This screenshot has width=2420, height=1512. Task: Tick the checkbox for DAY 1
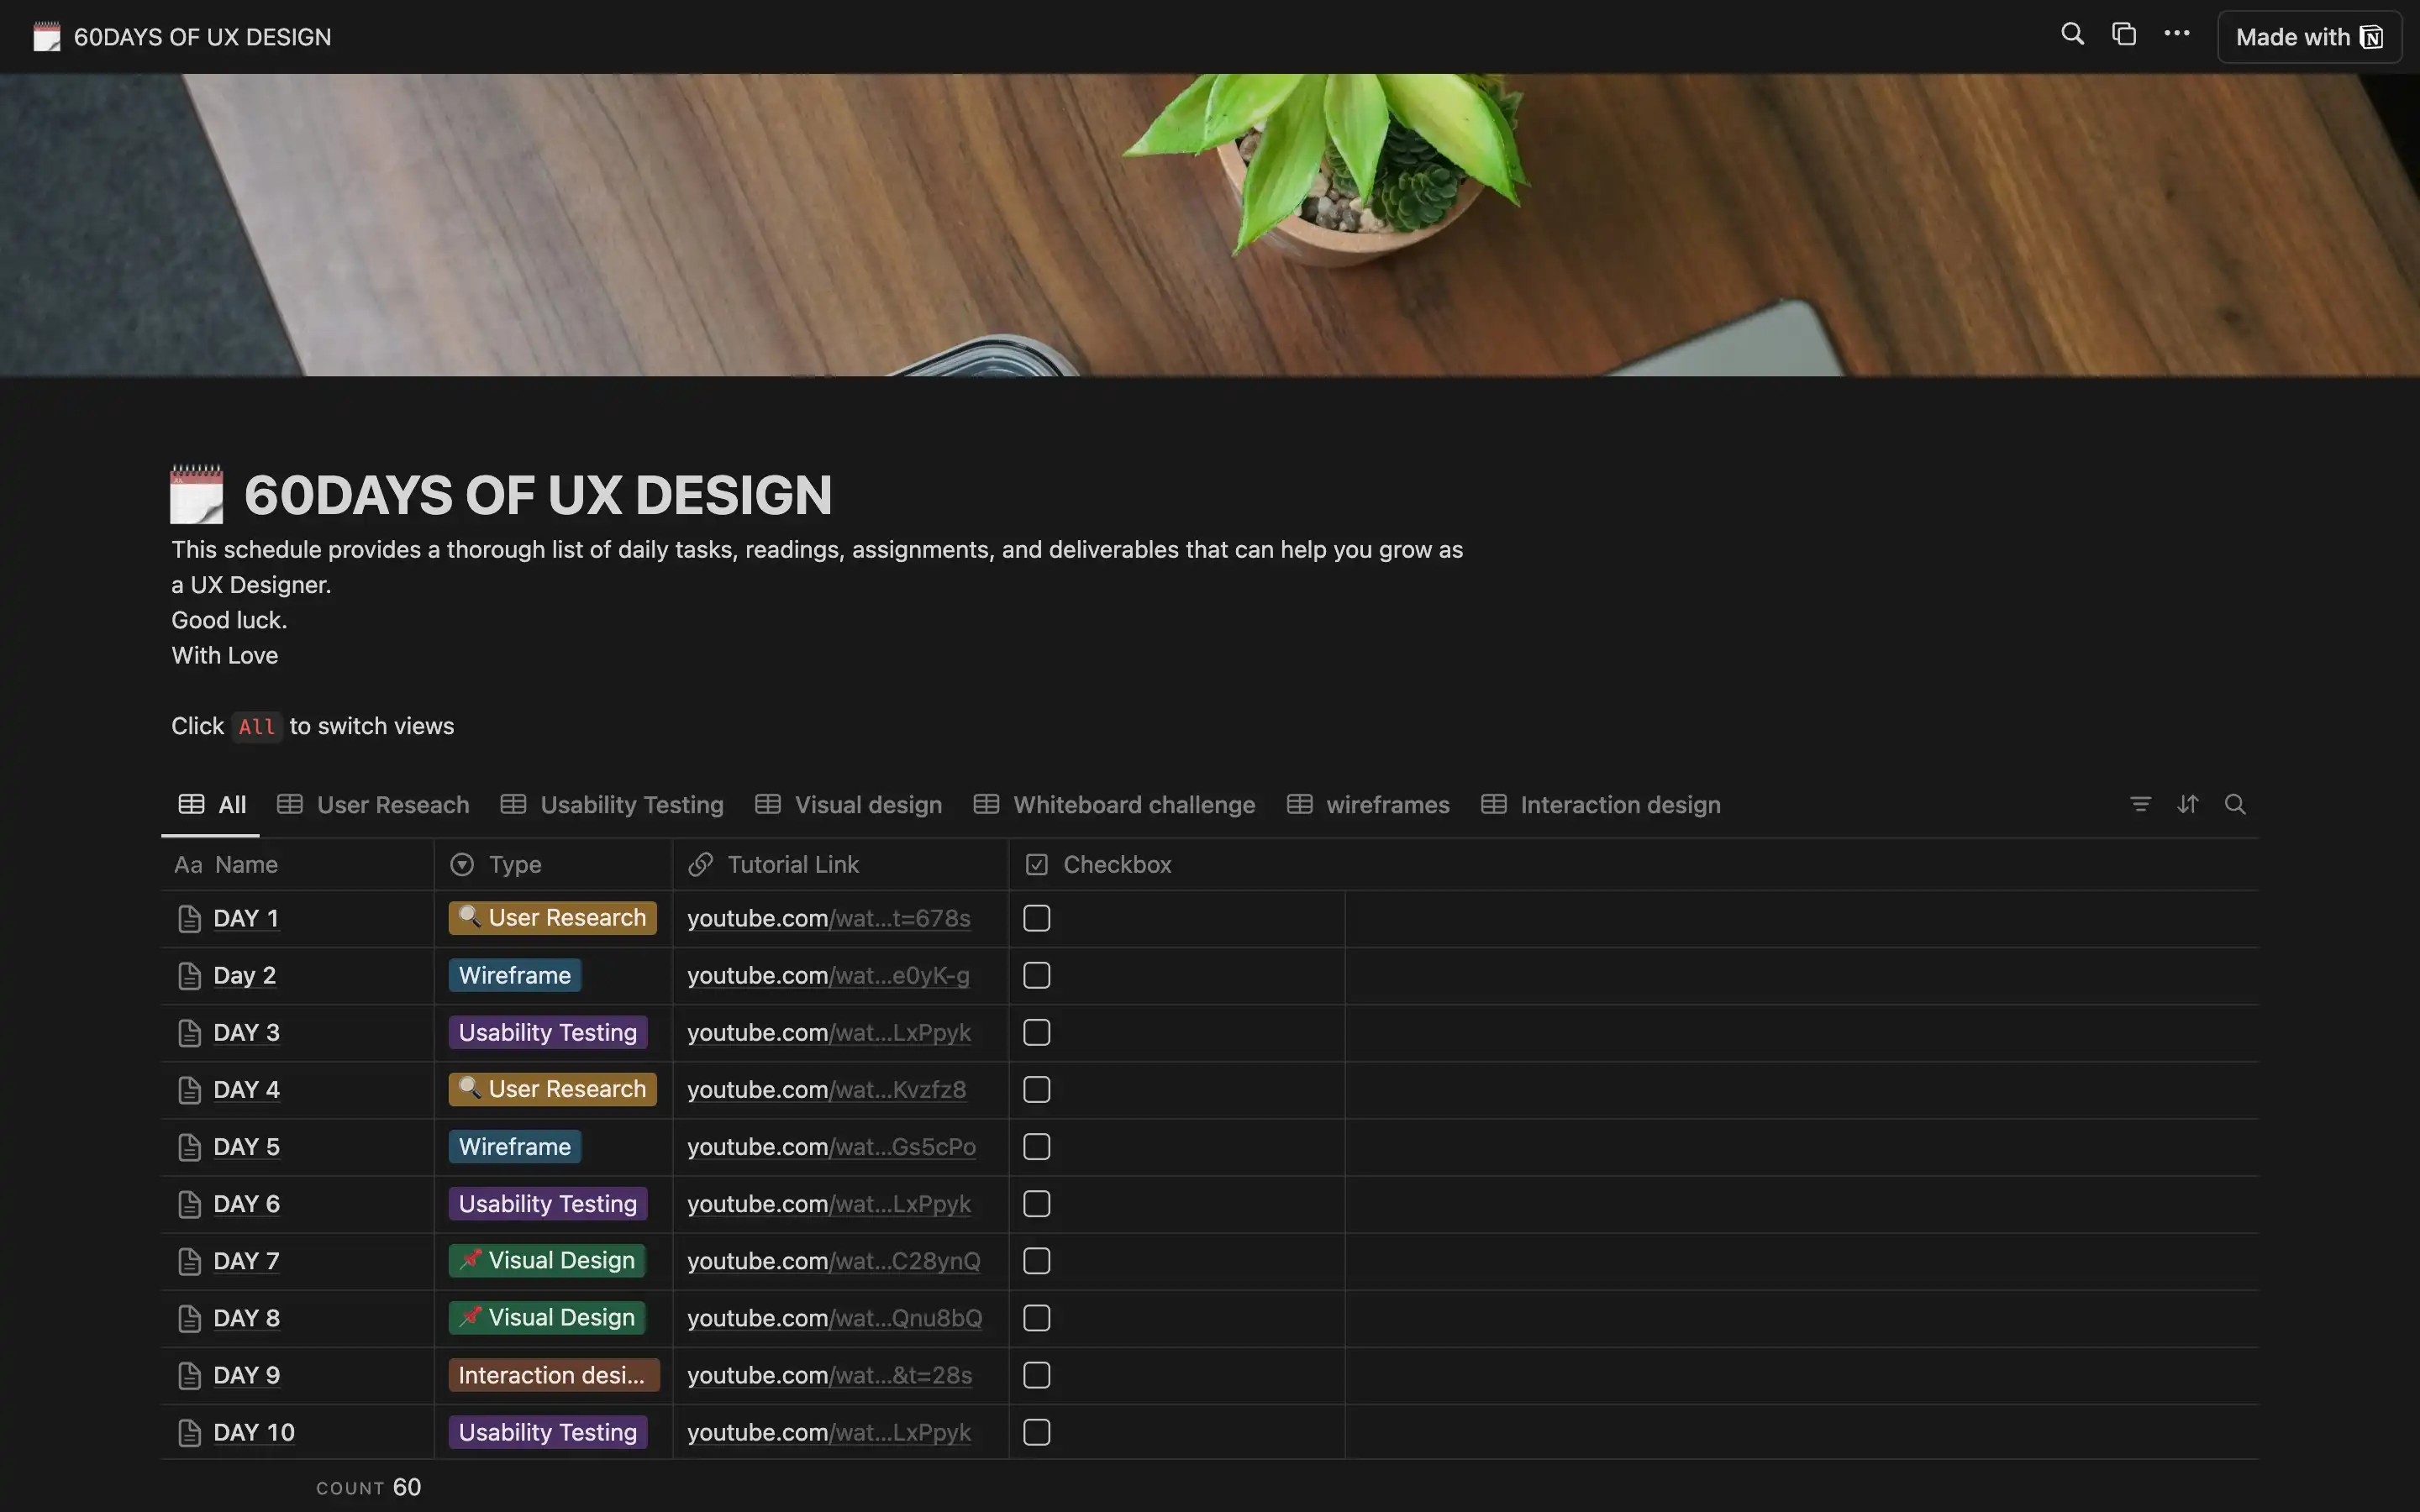[1037, 918]
